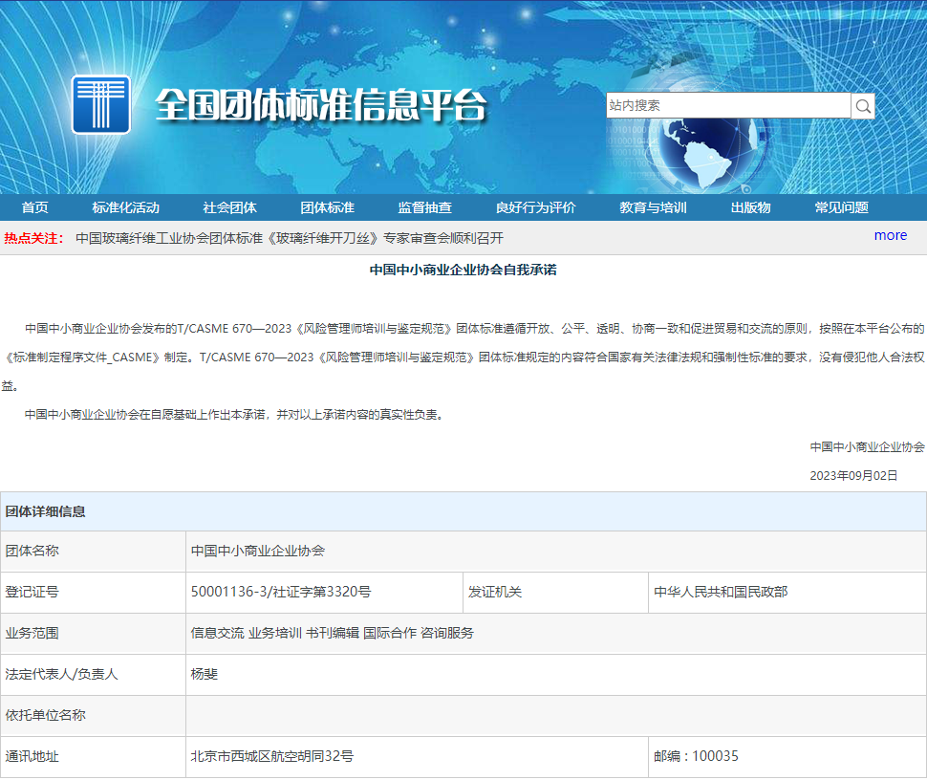927x780 pixels.
Task: Select 社会团体 in the navigation bar
Action: [x=229, y=207]
